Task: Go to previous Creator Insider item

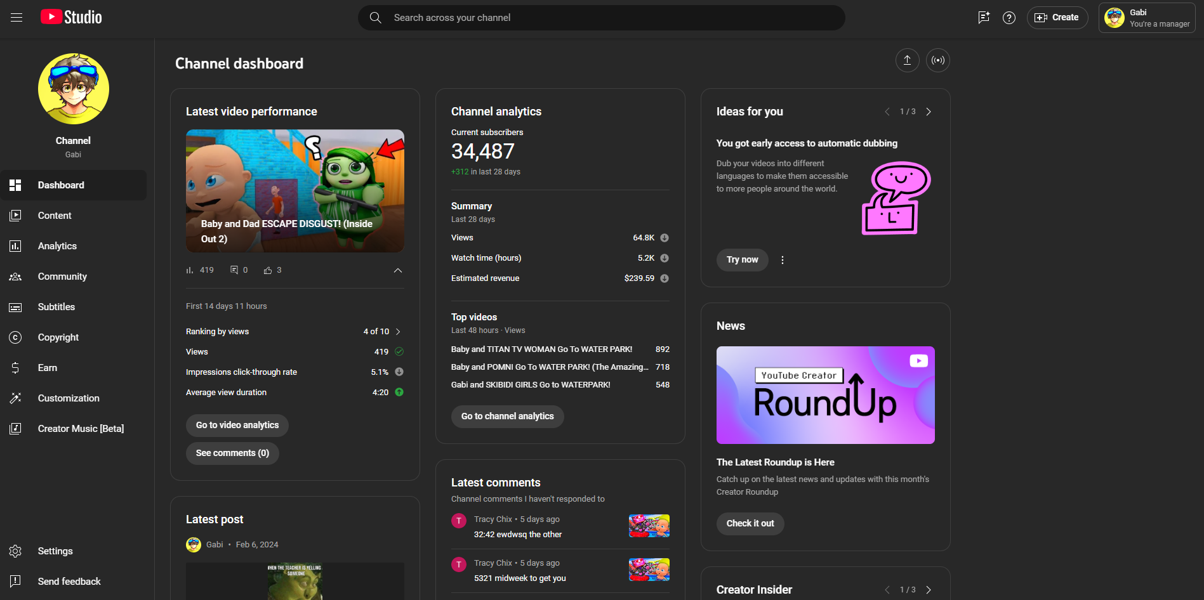Action: coord(887,590)
